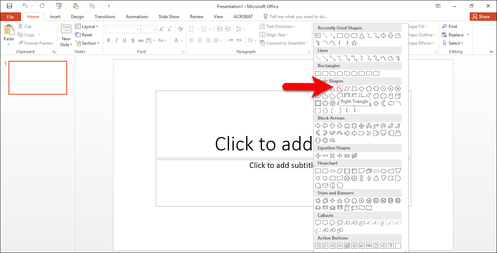Select the Text Box in Recently Used Shapes
The height and width of the screenshot is (253, 497).
tap(318, 36)
